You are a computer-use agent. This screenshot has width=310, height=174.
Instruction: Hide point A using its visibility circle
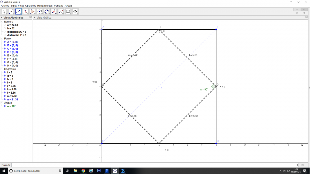point(5,42)
